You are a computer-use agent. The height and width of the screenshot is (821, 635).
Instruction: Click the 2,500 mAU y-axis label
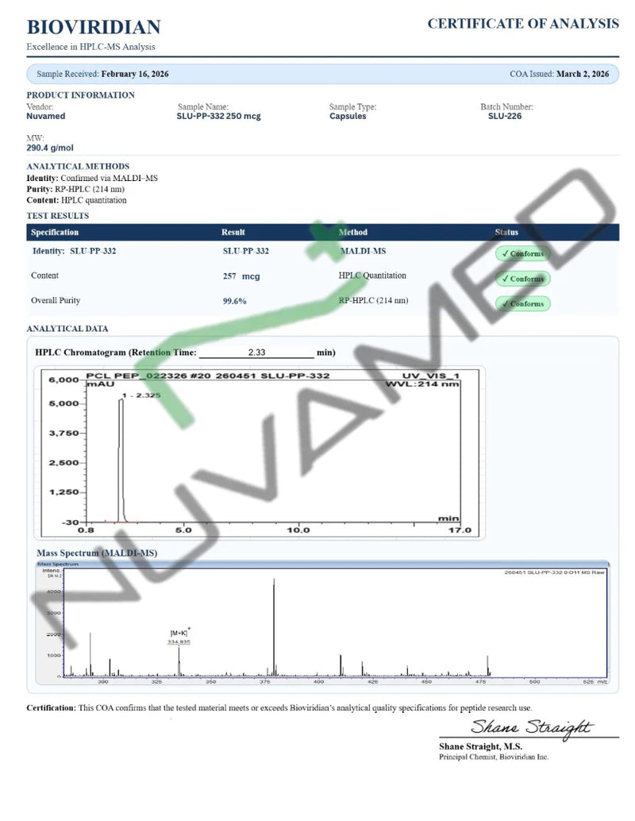(x=63, y=463)
